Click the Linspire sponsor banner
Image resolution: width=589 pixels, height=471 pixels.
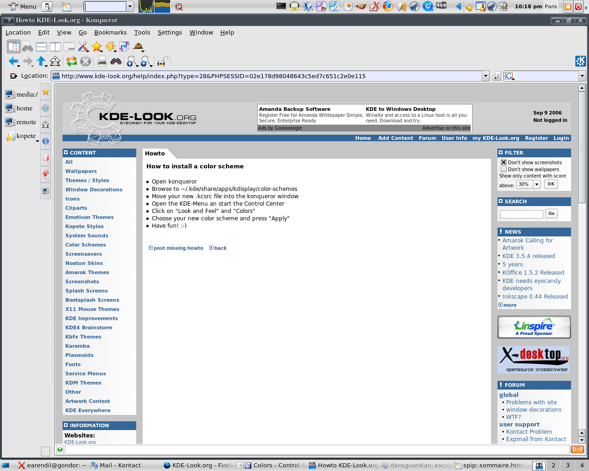click(534, 327)
